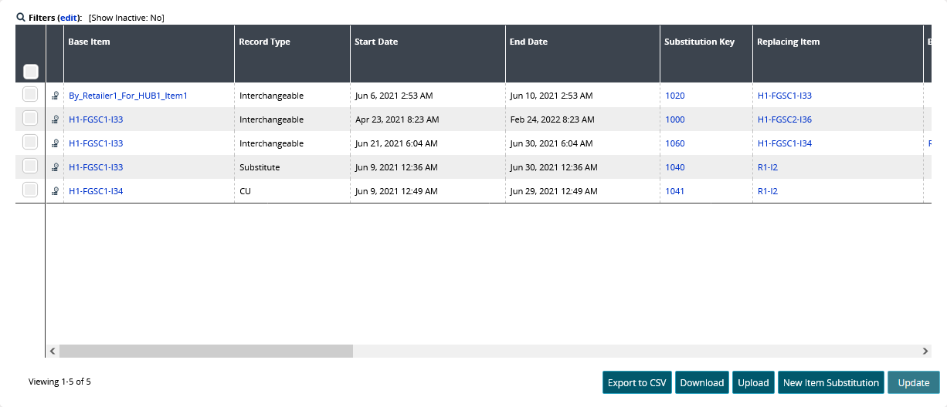The height and width of the screenshot is (407, 947).
Task: Open the filters edit link
Action: 69,18
